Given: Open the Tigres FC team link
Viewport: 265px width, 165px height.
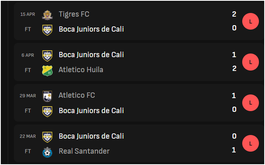Looking at the screenshot, I should coord(74,14).
